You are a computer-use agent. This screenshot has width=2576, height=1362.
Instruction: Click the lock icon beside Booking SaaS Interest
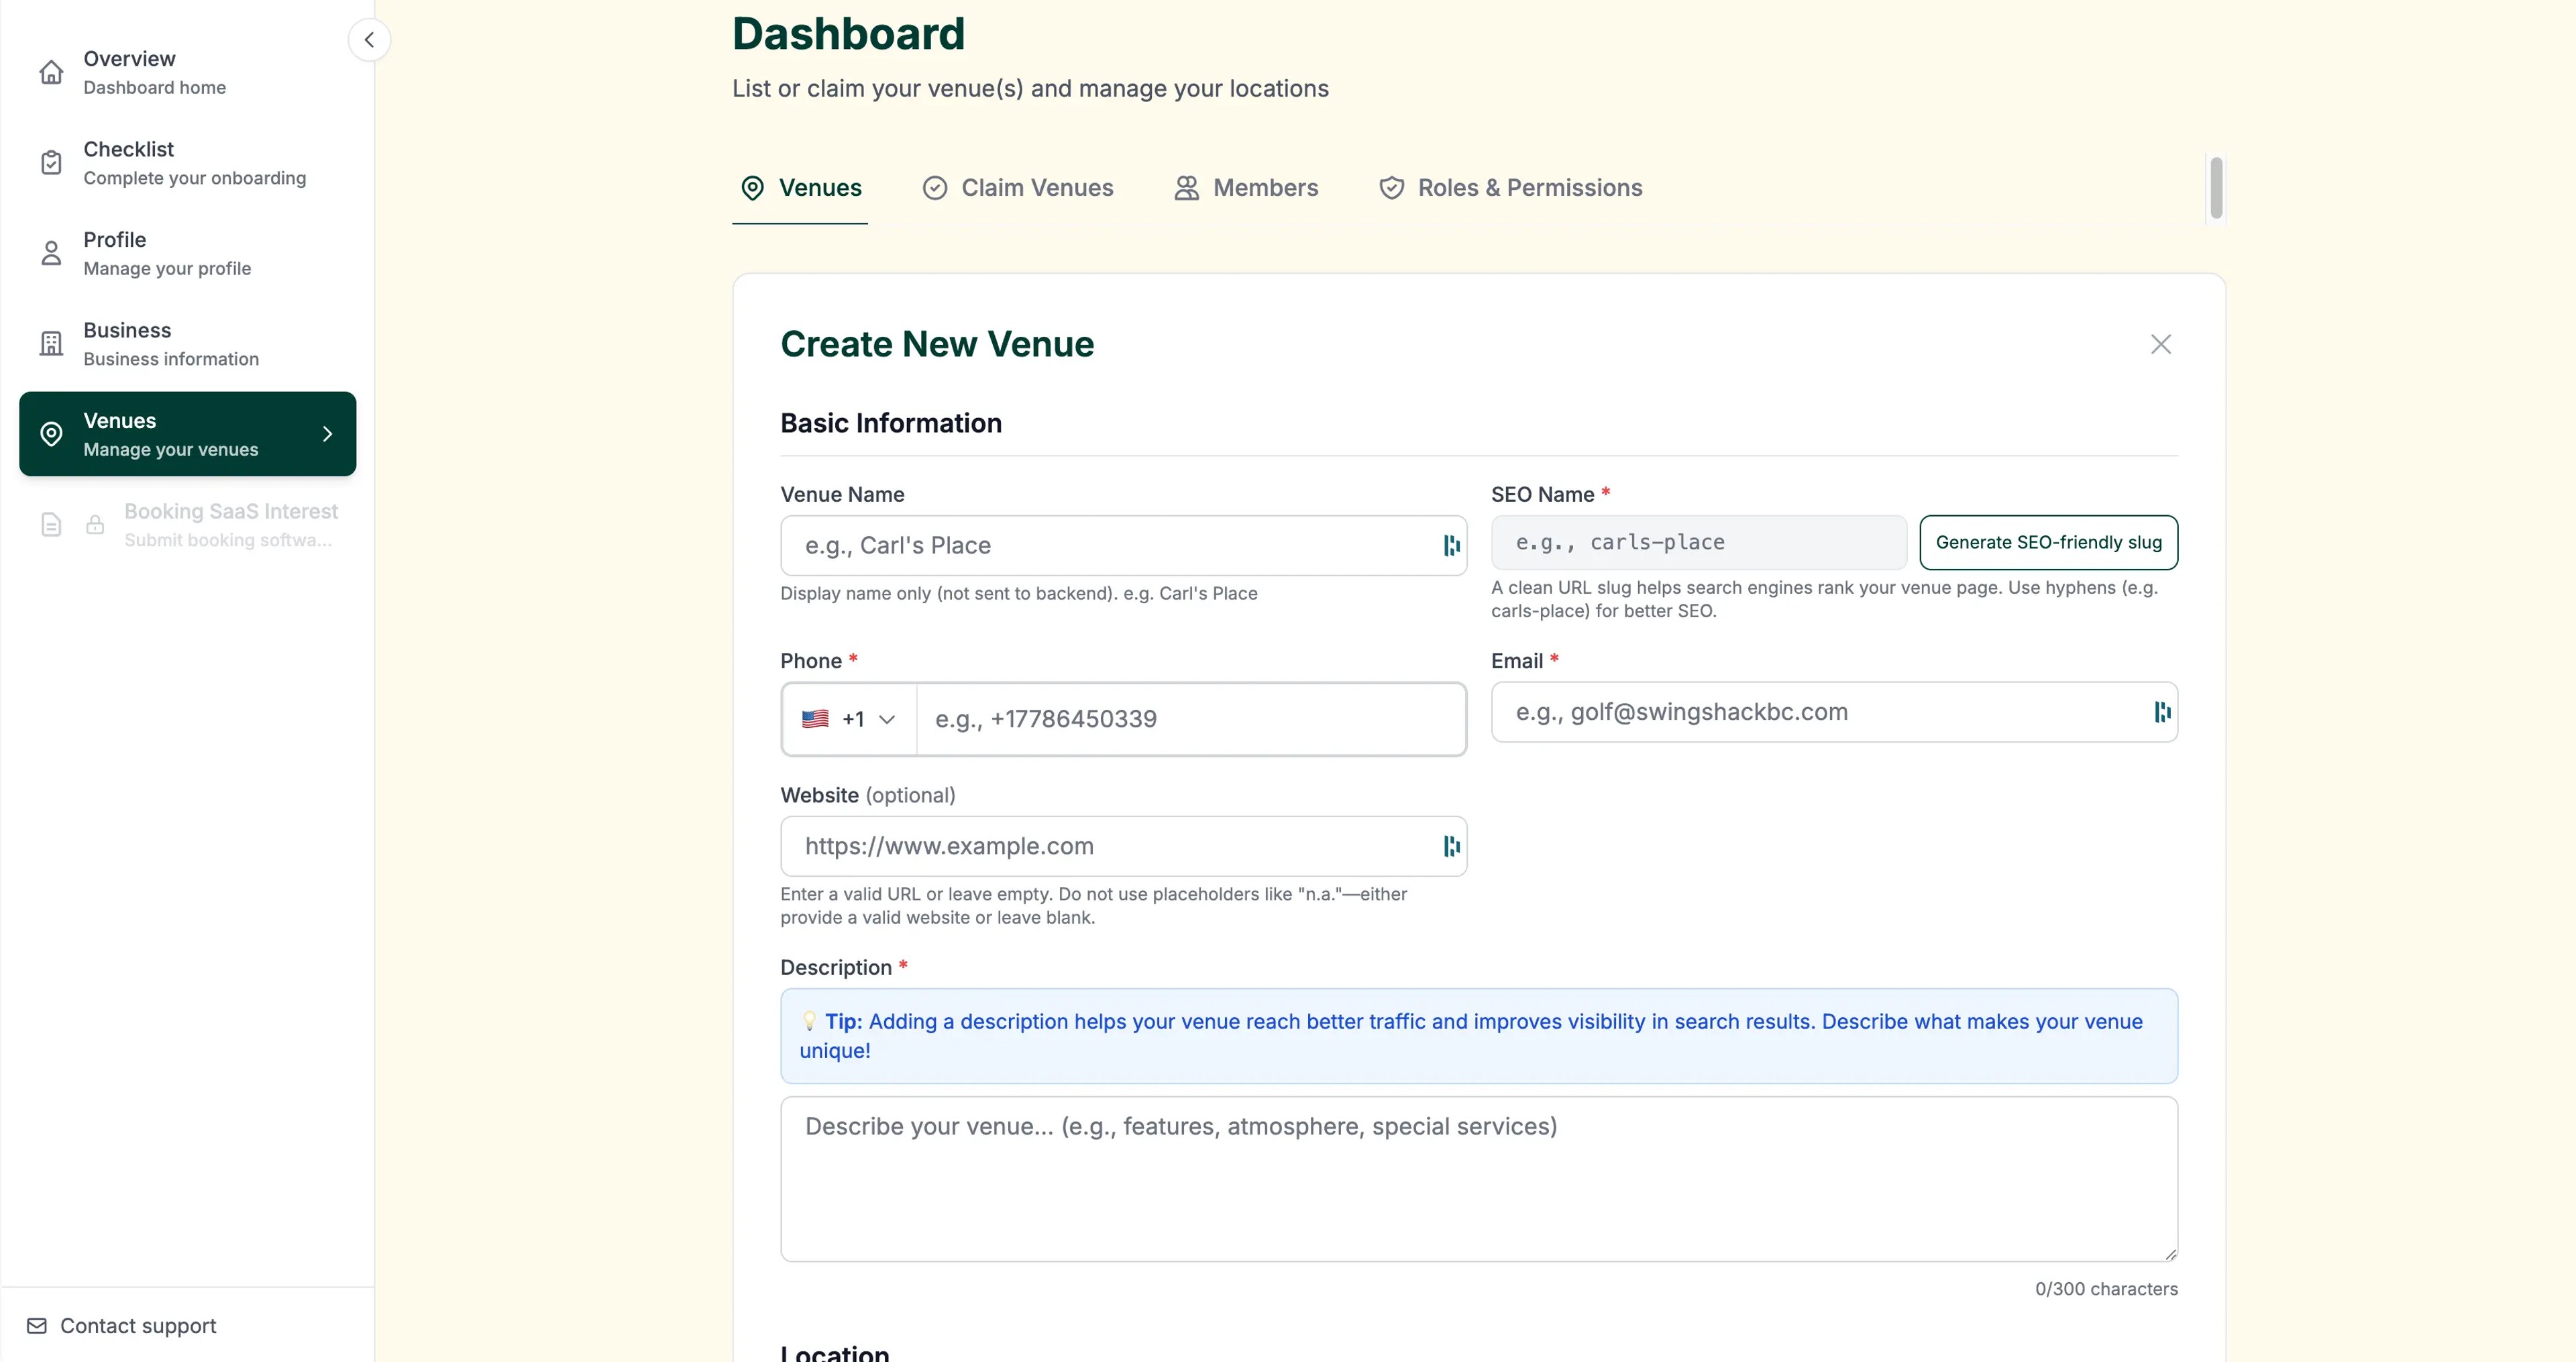[95, 525]
